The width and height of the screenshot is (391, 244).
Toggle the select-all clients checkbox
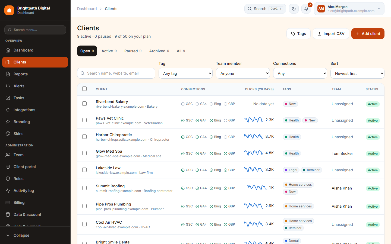pyautogui.click(x=84, y=89)
